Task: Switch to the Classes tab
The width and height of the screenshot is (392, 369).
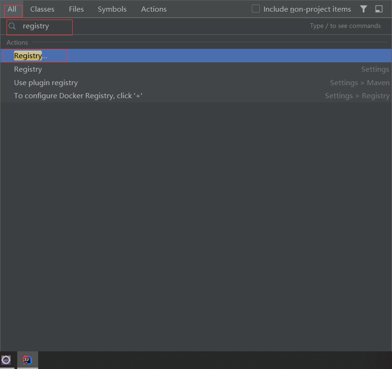Action: 42,9
